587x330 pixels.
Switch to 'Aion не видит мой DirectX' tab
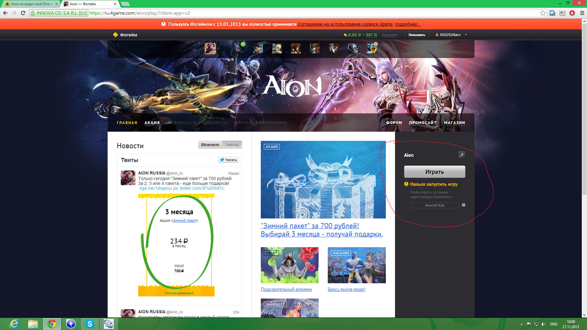point(31,4)
